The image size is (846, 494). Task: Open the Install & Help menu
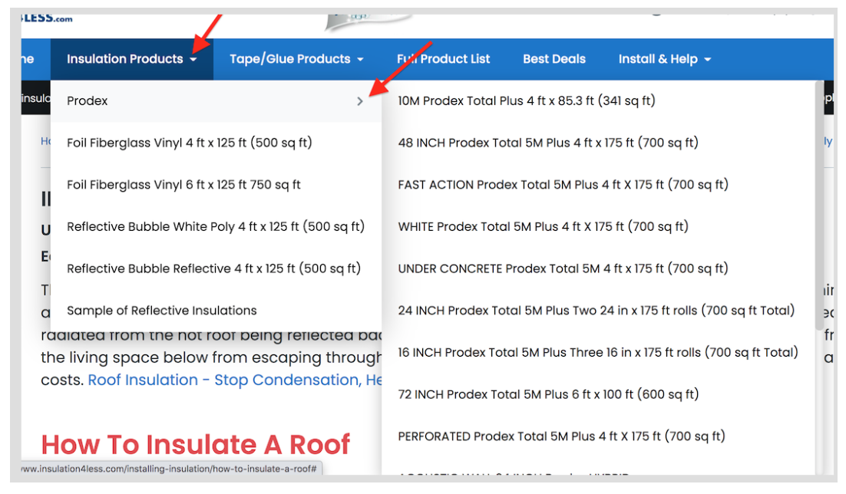click(665, 59)
